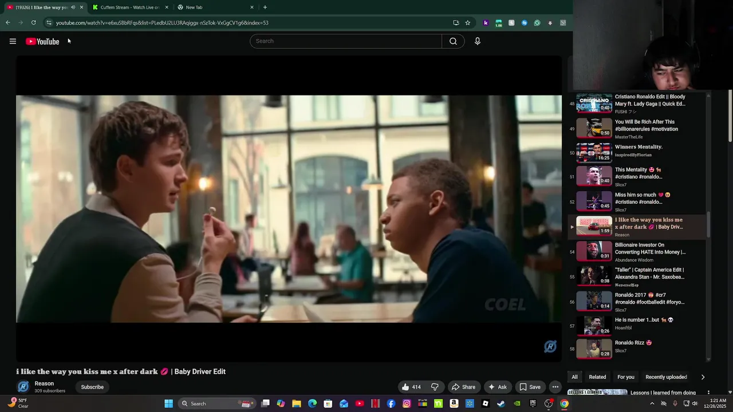
Task: Go back in the browser
Action: pyautogui.click(x=7, y=23)
